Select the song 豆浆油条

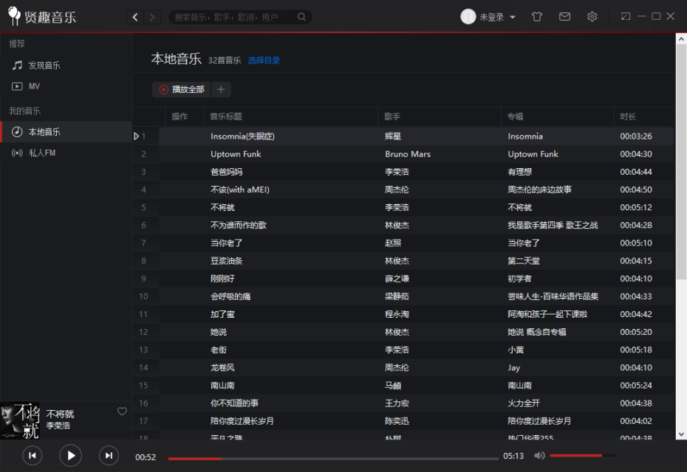(x=226, y=261)
